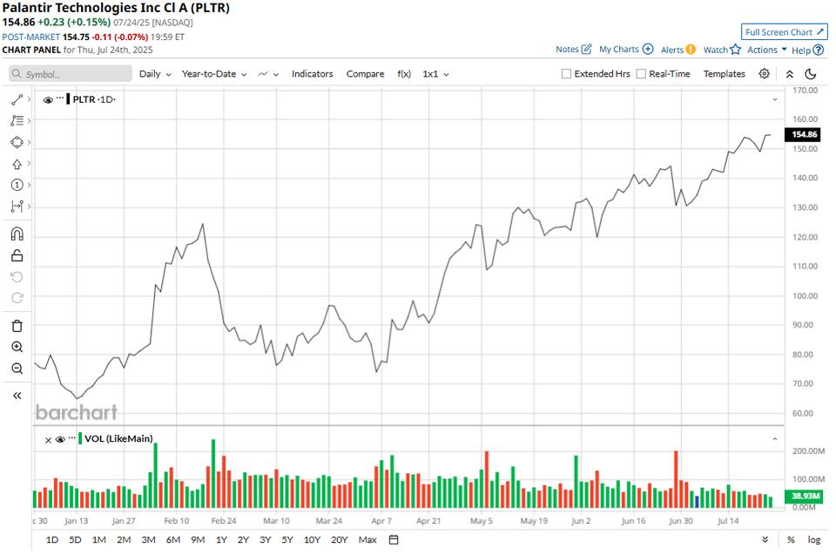The height and width of the screenshot is (555, 836).
Task: Open the 1x1 grid layout dropdown
Action: (435, 74)
